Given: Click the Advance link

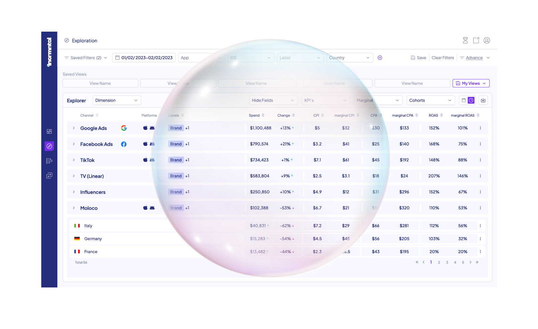Looking at the screenshot, I should pyautogui.click(x=474, y=58).
